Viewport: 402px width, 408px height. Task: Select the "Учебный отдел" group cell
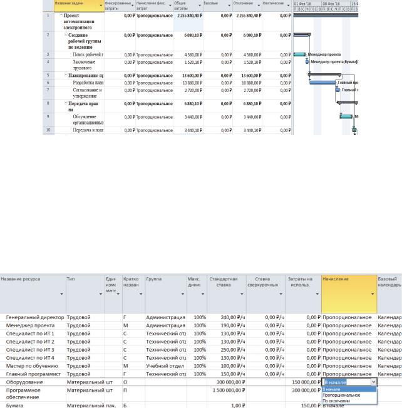point(166,366)
